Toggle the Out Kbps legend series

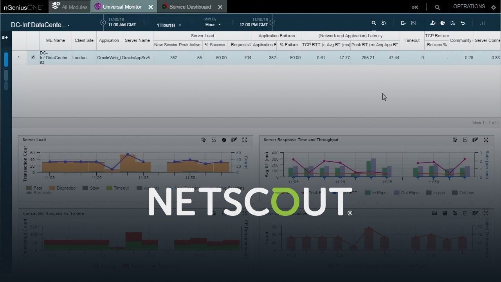click(x=407, y=193)
